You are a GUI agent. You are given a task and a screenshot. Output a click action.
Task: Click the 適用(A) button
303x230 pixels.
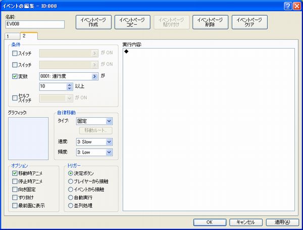pos(282,222)
